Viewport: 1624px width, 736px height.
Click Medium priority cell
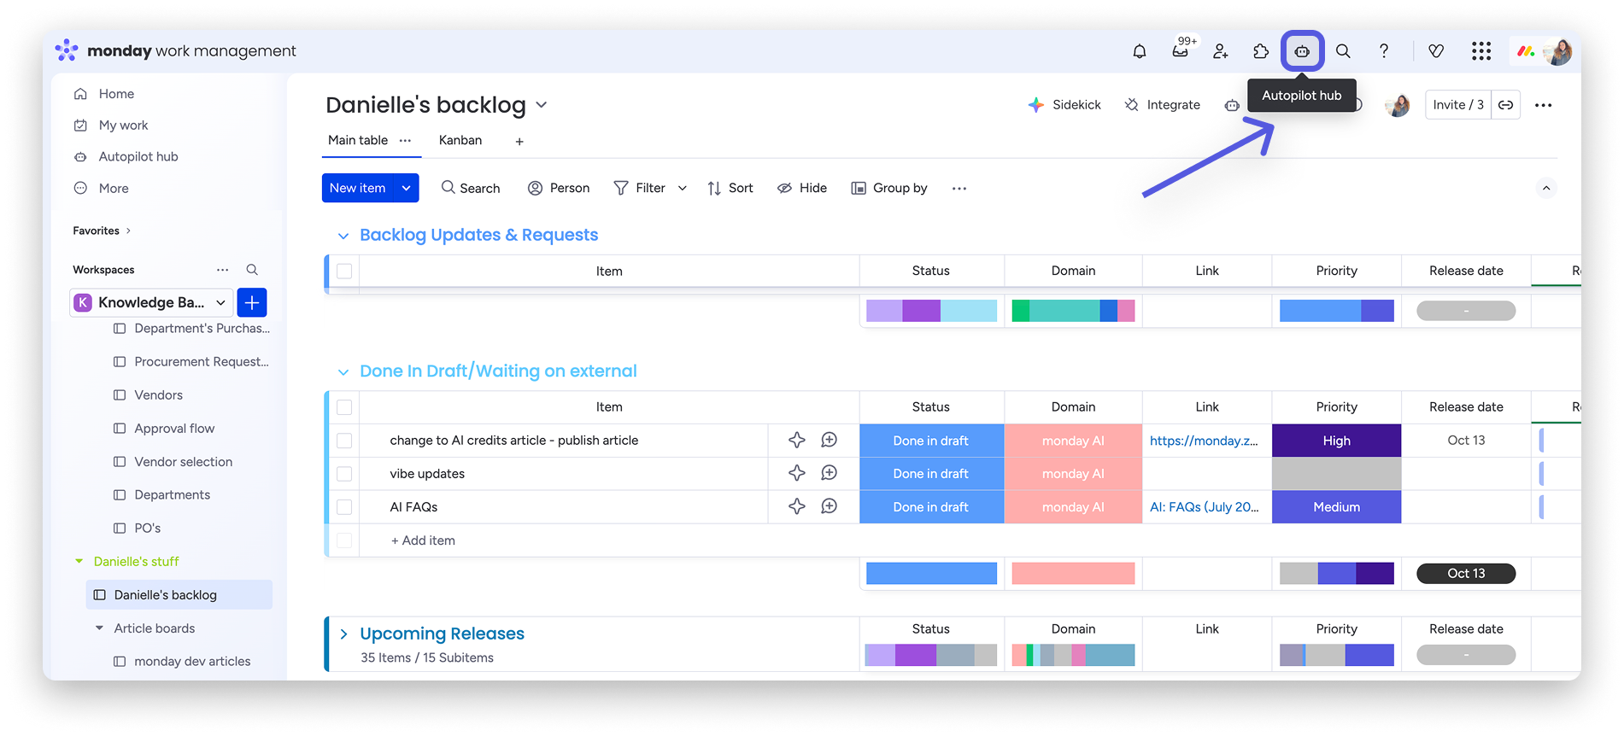1336,507
